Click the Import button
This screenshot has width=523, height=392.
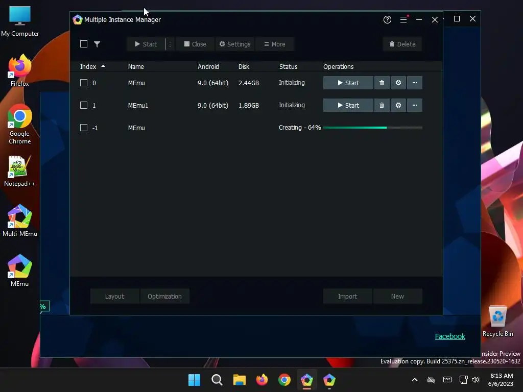coord(347,297)
